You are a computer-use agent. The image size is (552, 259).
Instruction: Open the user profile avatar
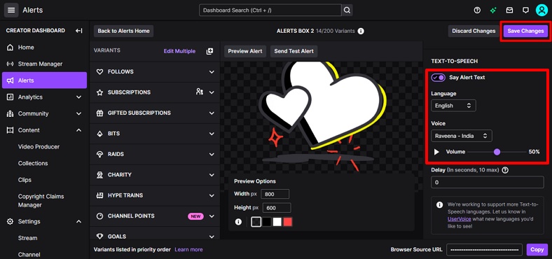point(541,10)
